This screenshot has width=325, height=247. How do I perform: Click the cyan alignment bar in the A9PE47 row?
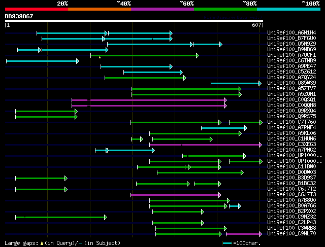pyautogui.click(x=137, y=66)
